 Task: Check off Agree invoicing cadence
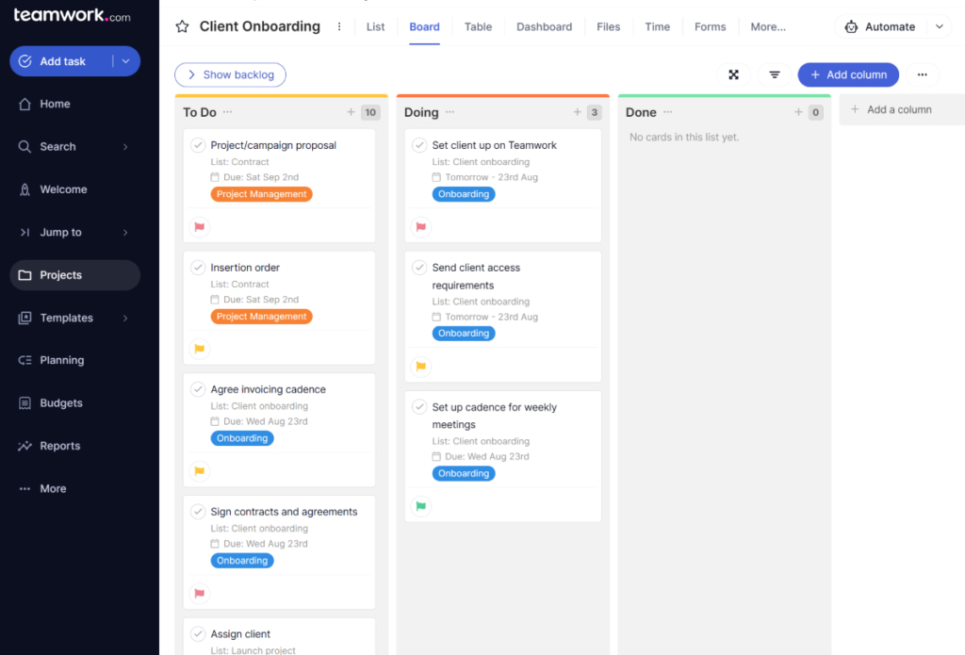(198, 389)
